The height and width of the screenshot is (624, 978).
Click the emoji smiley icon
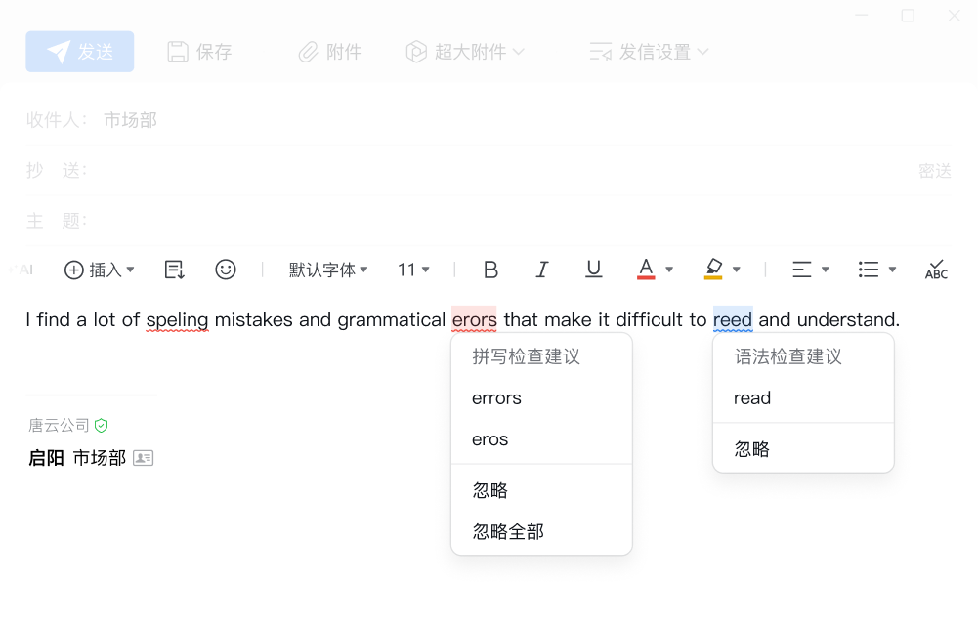click(x=226, y=270)
